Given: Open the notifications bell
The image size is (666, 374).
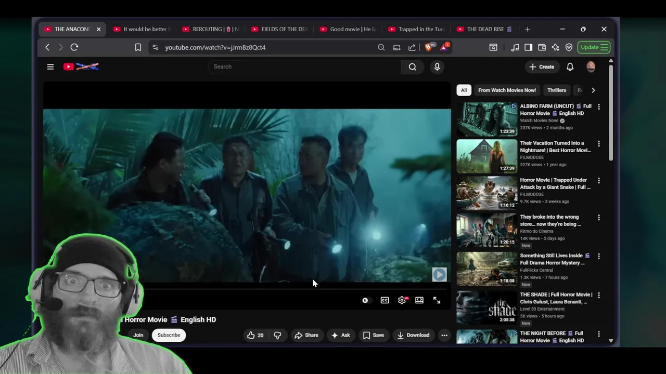Looking at the screenshot, I should point(570,66).
